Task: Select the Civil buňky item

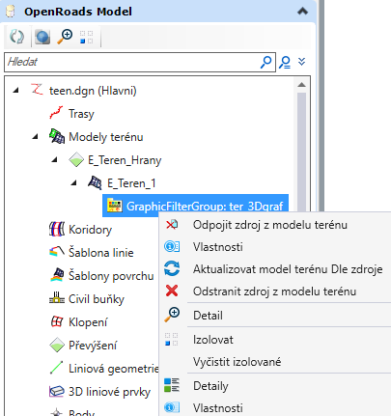Action: coord(97,299)
